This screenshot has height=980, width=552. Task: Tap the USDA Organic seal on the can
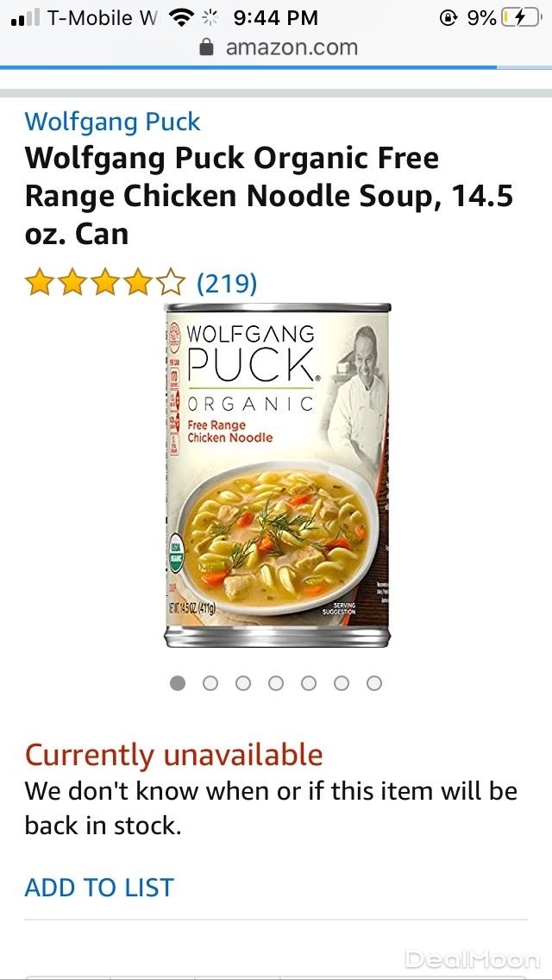pyautogui.click(x=177, y=552)
